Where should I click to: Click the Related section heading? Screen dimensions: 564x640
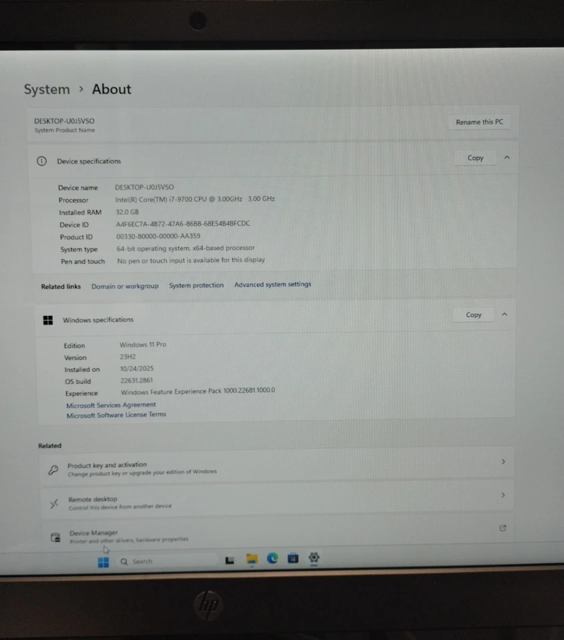50,446
